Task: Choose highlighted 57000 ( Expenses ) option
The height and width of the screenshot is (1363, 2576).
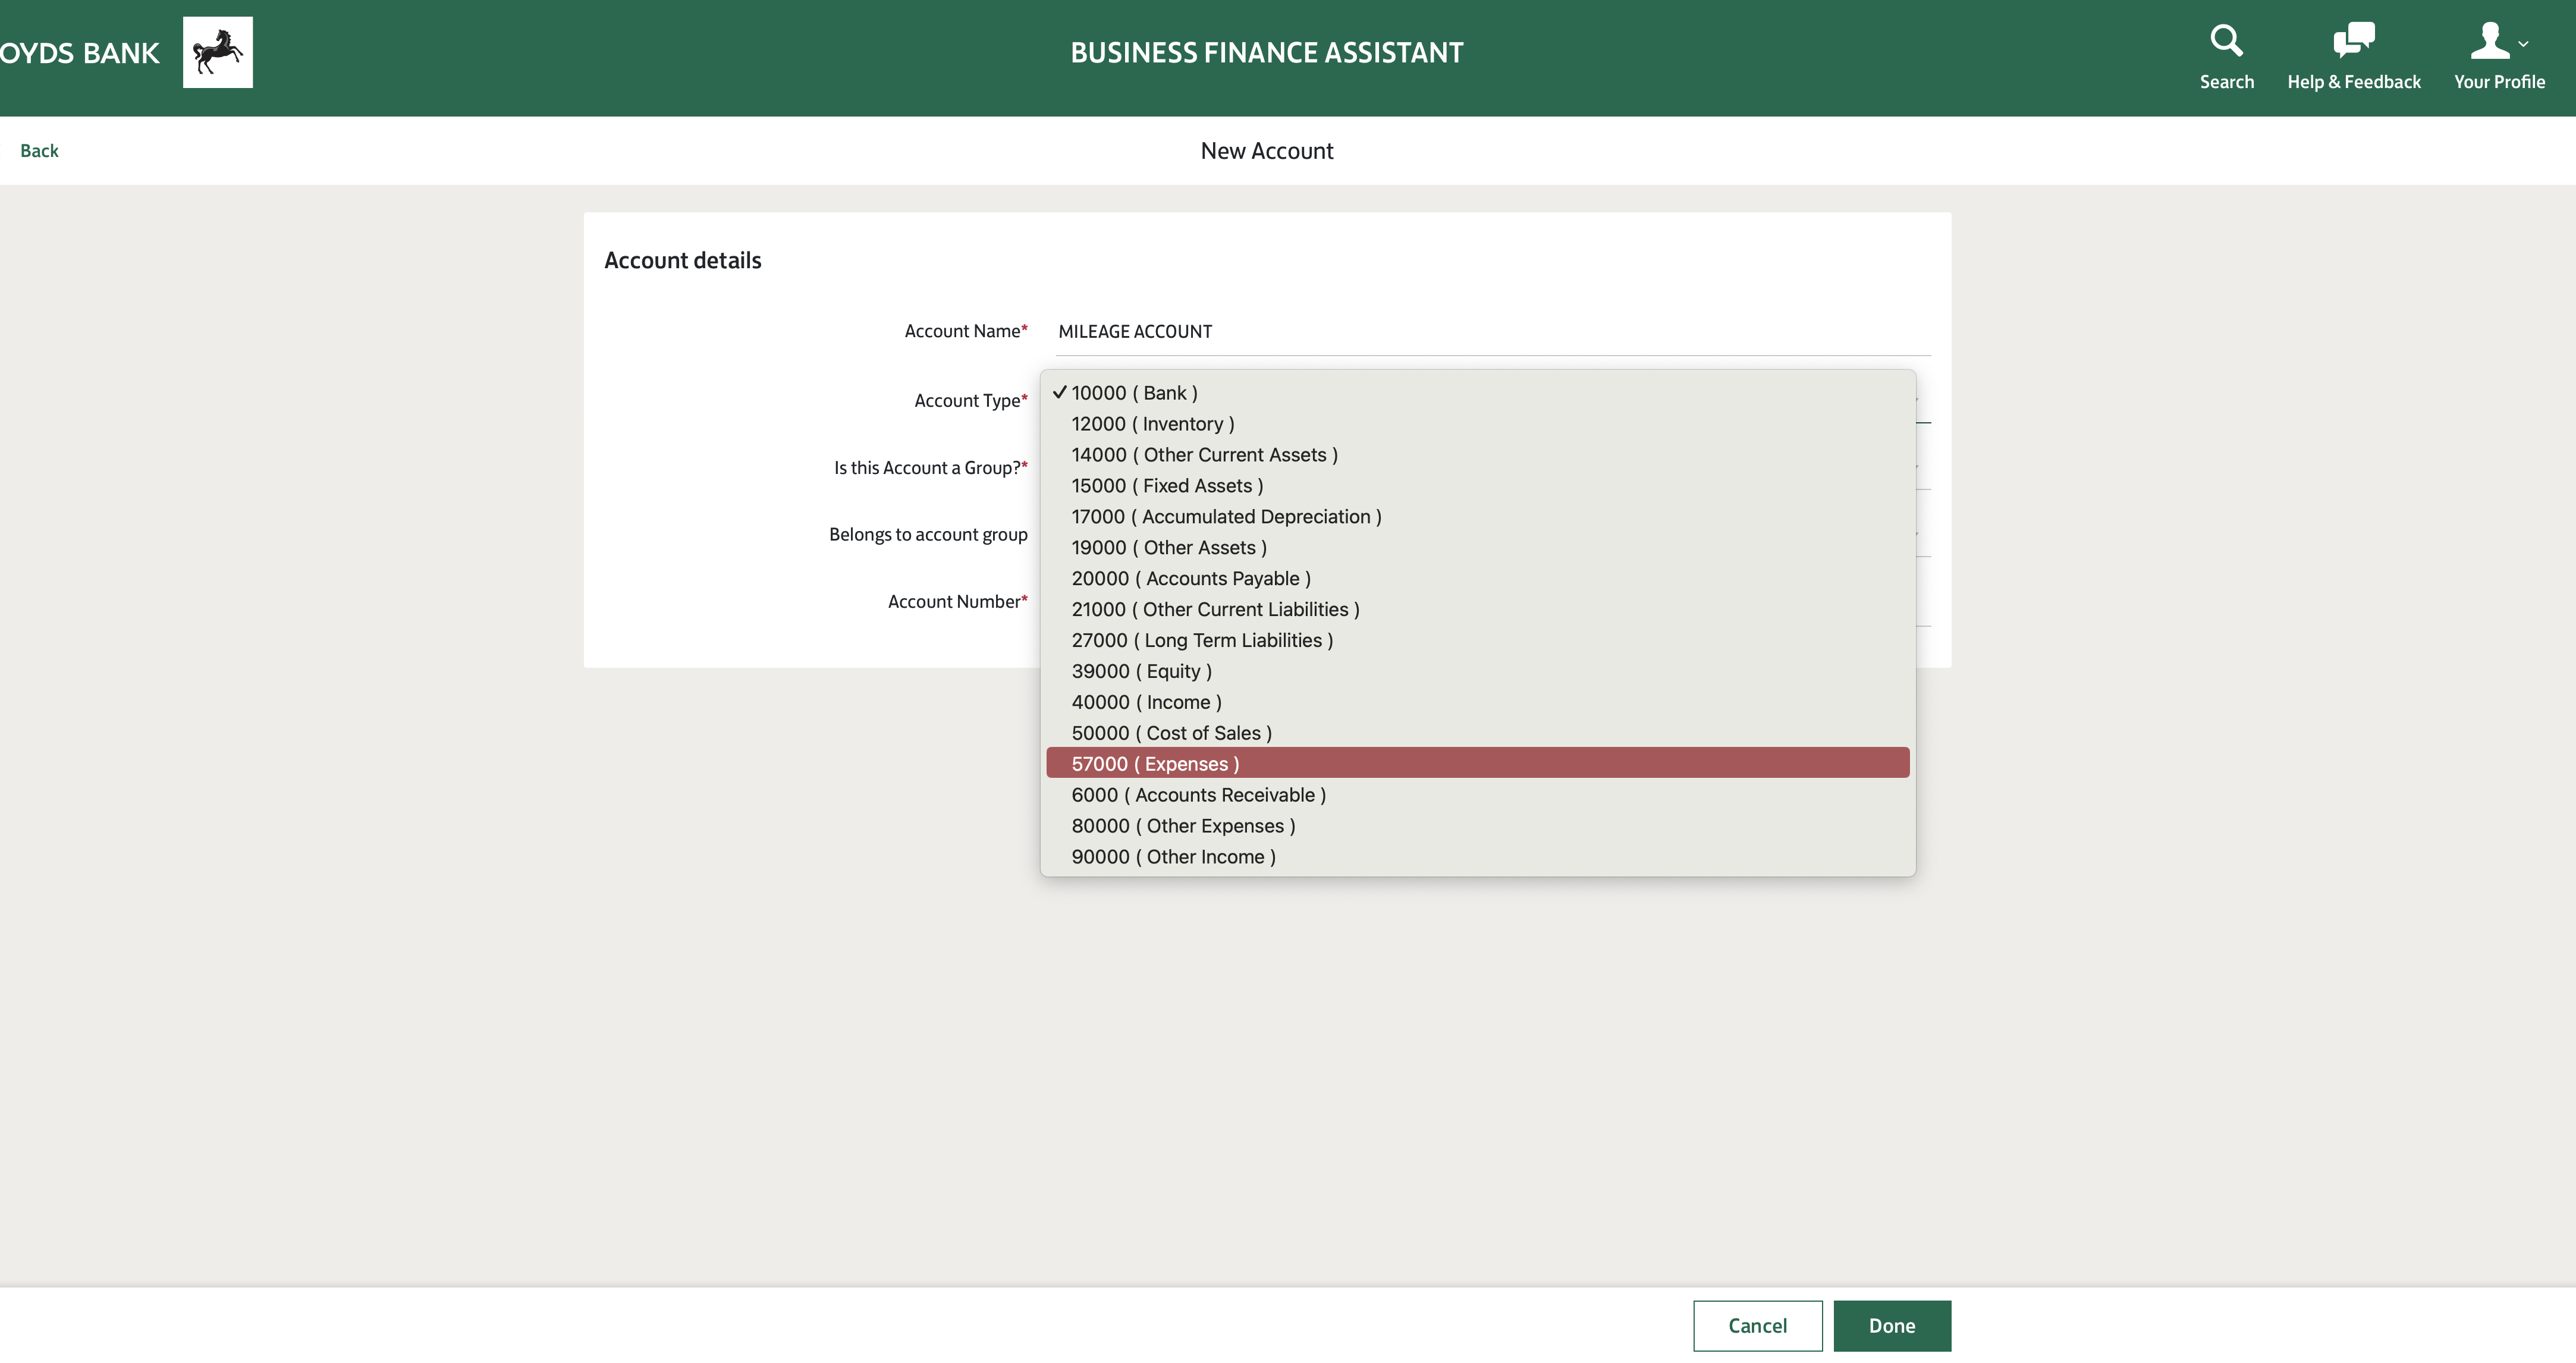Action: 1478,763
